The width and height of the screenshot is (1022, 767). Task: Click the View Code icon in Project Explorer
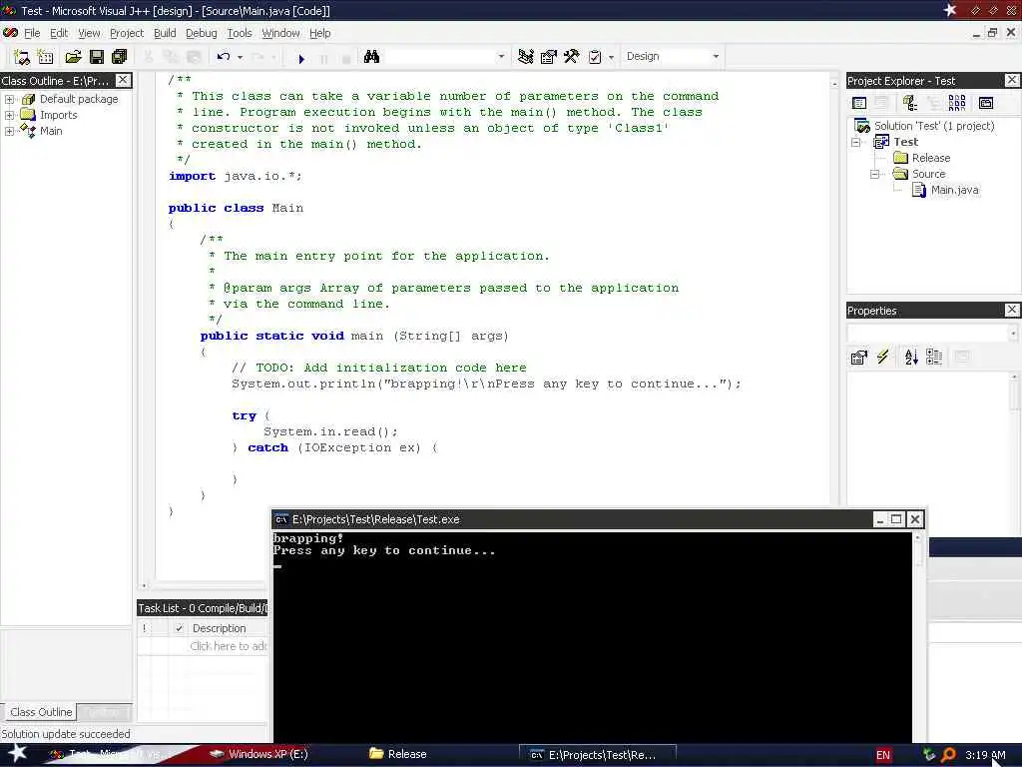[859, 103]
